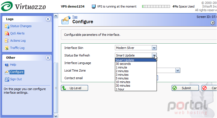
Task: Click the Traffic Log icon
Action: 7,48
